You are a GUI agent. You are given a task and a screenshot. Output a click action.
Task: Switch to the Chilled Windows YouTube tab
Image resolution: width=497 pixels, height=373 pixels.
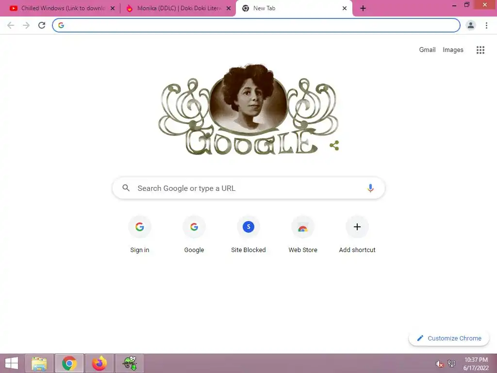click(63, 8)
